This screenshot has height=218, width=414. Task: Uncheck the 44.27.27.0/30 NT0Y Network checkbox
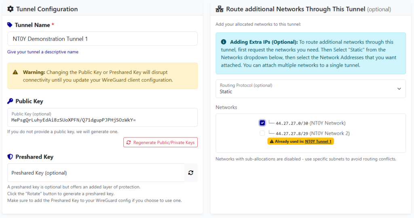pyautogui.click(x=262, y=123)
